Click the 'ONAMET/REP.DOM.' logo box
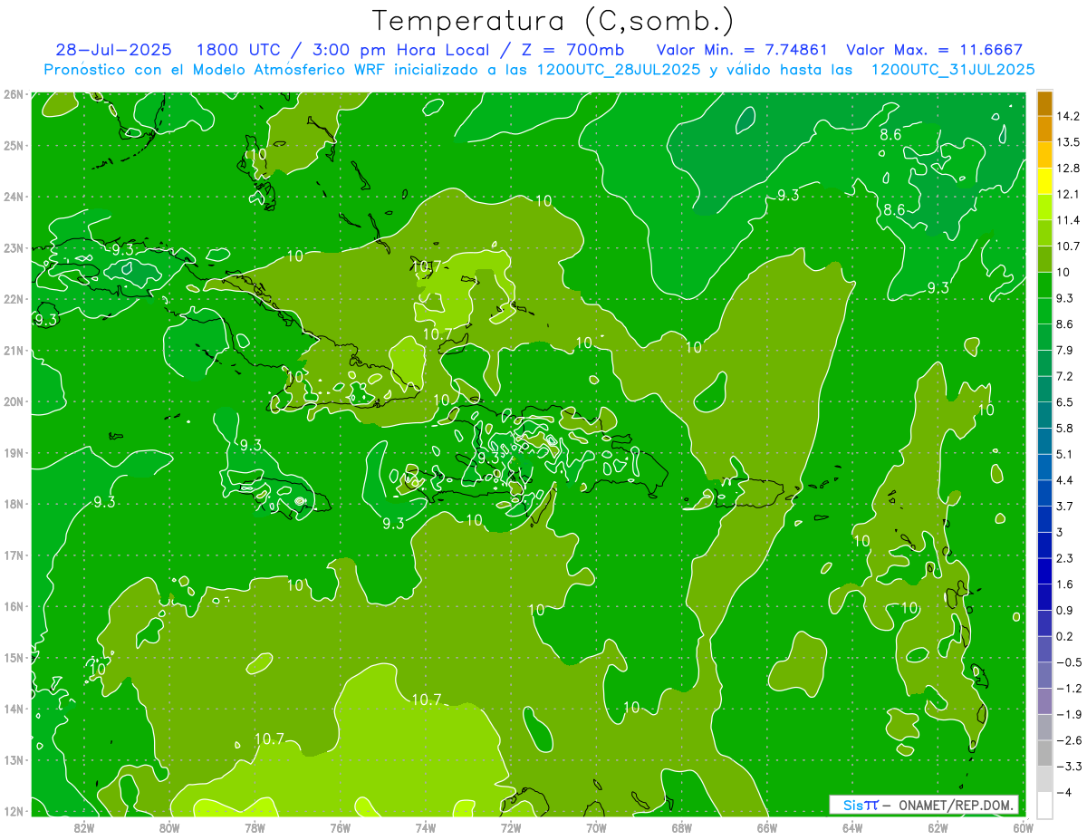Viewport: 1087px width, 840px height. tap(924, 806)
